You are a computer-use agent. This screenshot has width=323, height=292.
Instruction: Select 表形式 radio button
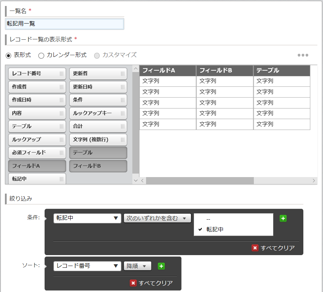8,56
